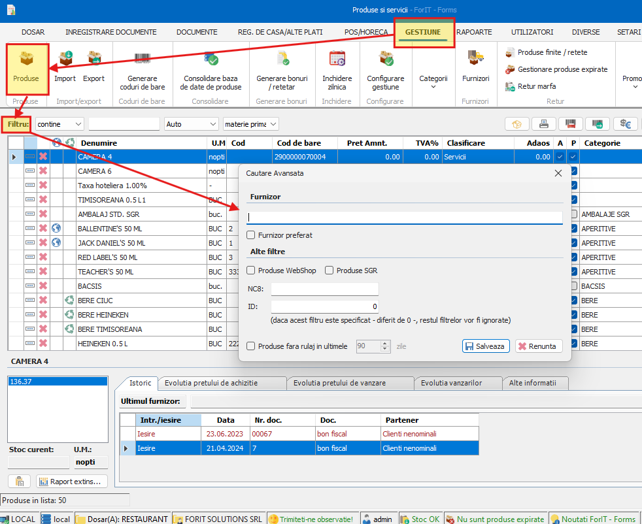Open Produse finite / retete
Screen dimensions: 642x524
547,52
